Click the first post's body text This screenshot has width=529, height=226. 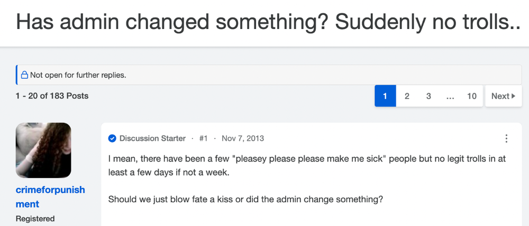(x=307, y=179)
